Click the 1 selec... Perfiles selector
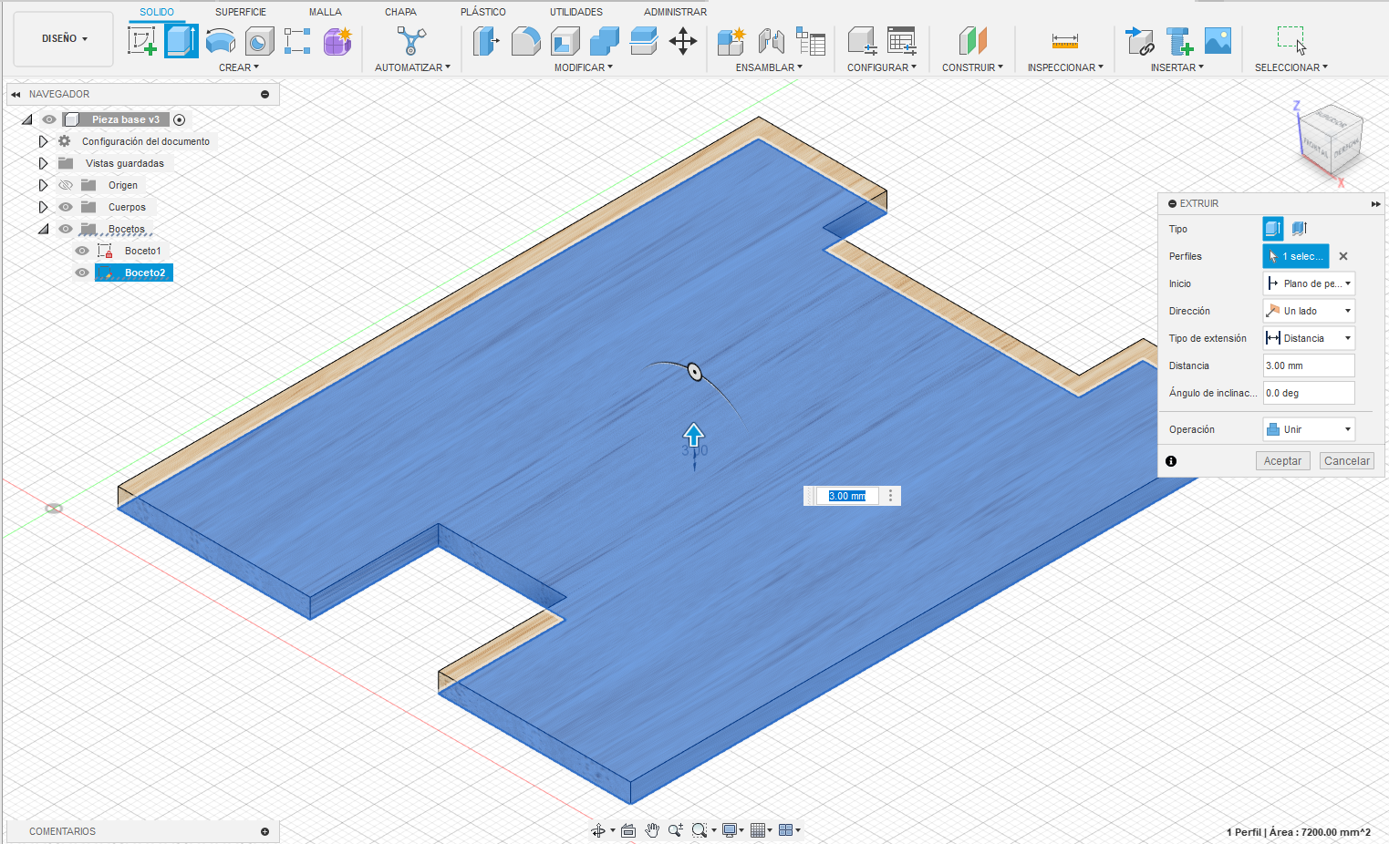This screenshot has height=844, width=1389. point(1296,256)
